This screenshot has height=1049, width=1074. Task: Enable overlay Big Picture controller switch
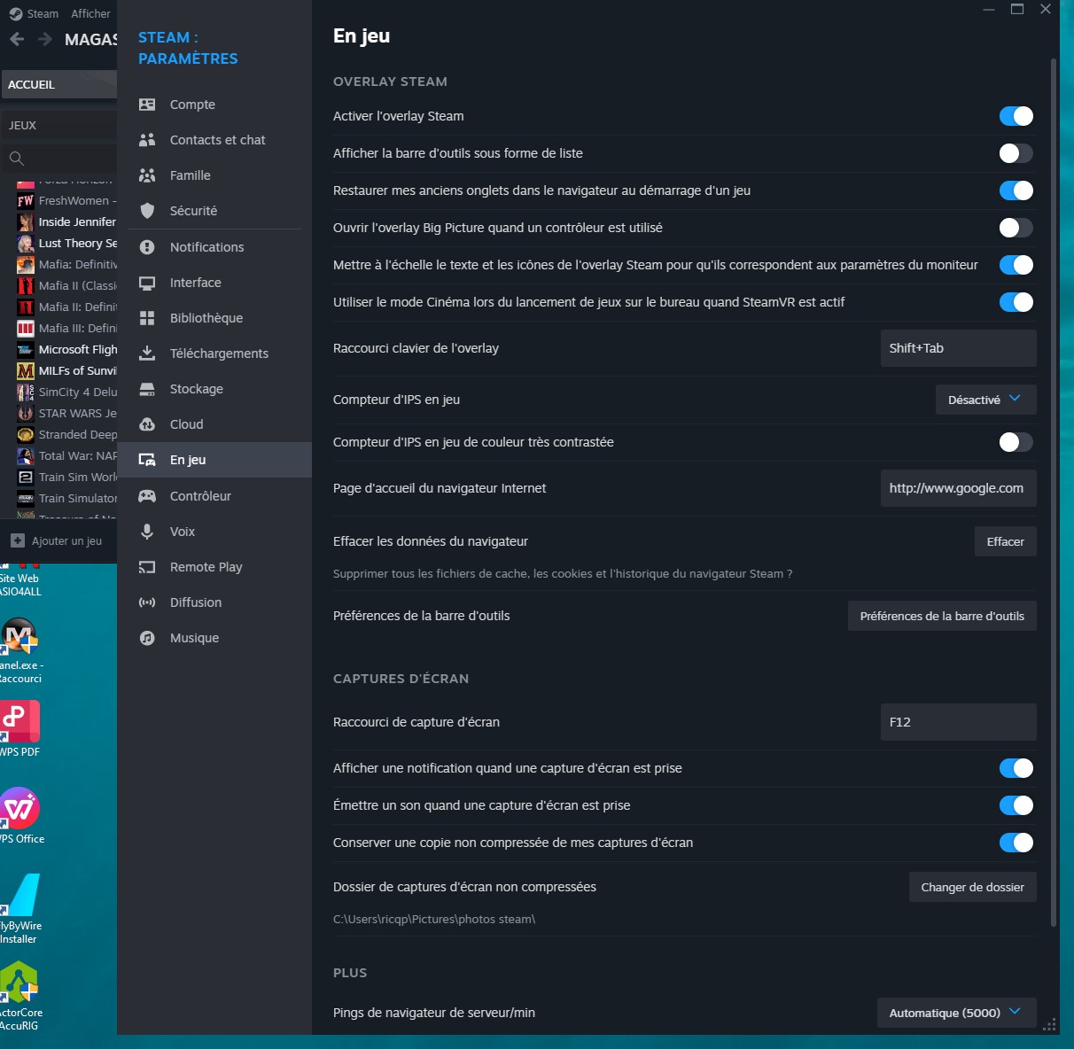tap(1016, 228)
